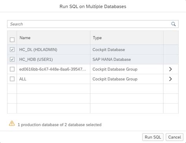Screen dimensions: 186x143
Task: Uncheck the HC_DL (HDLADMIN) checkbox
Action: click(12, 49)
